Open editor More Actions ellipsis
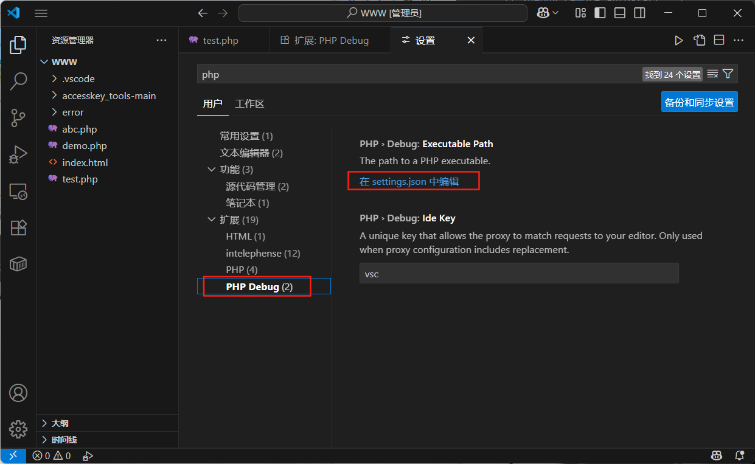This screenshot has height=464, width=755. [739, 40]
